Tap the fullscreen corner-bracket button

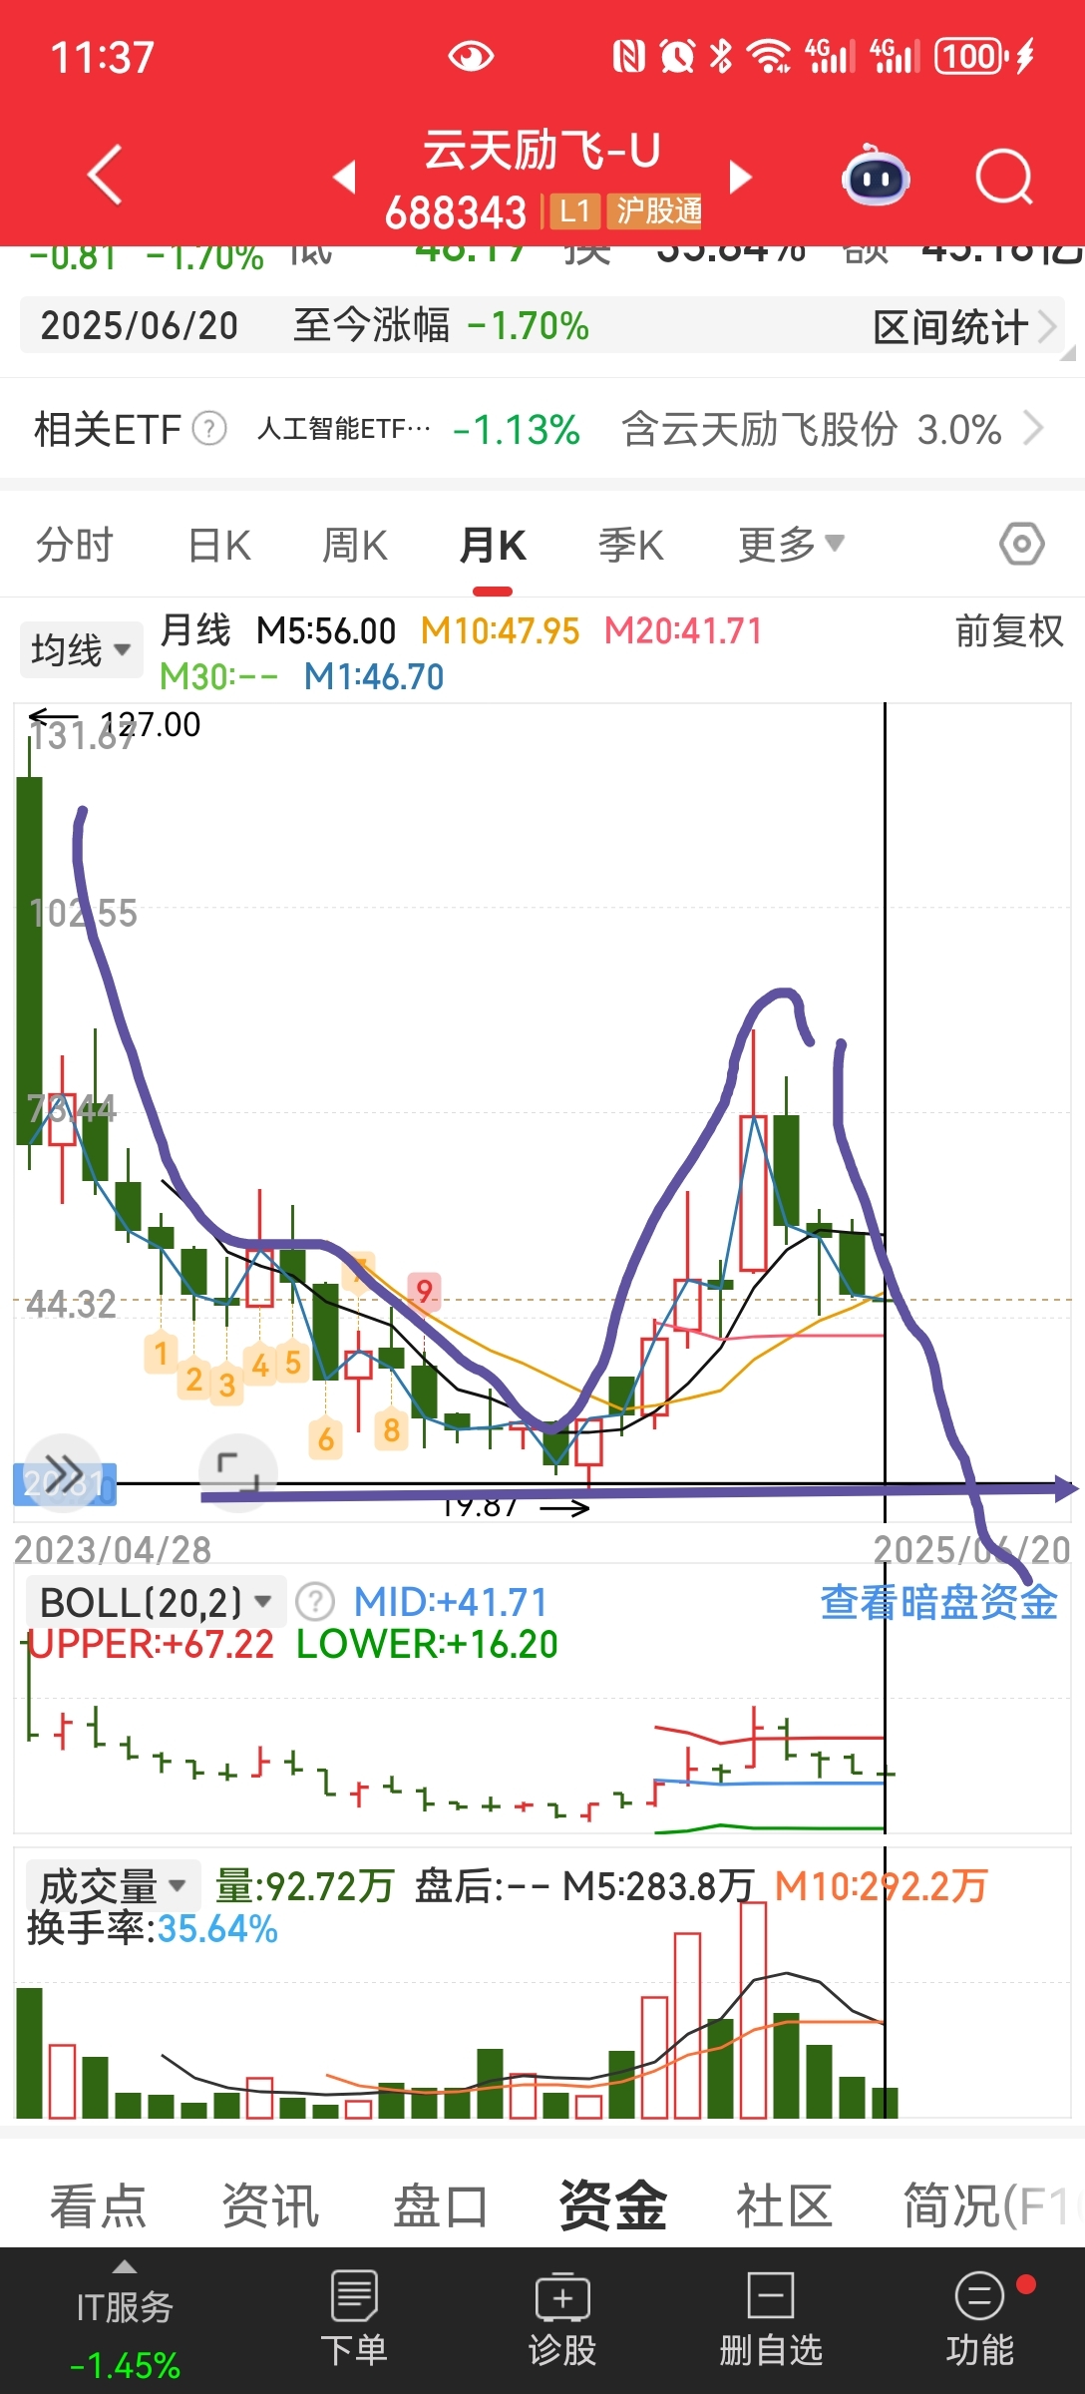(x=237, y=1472)
